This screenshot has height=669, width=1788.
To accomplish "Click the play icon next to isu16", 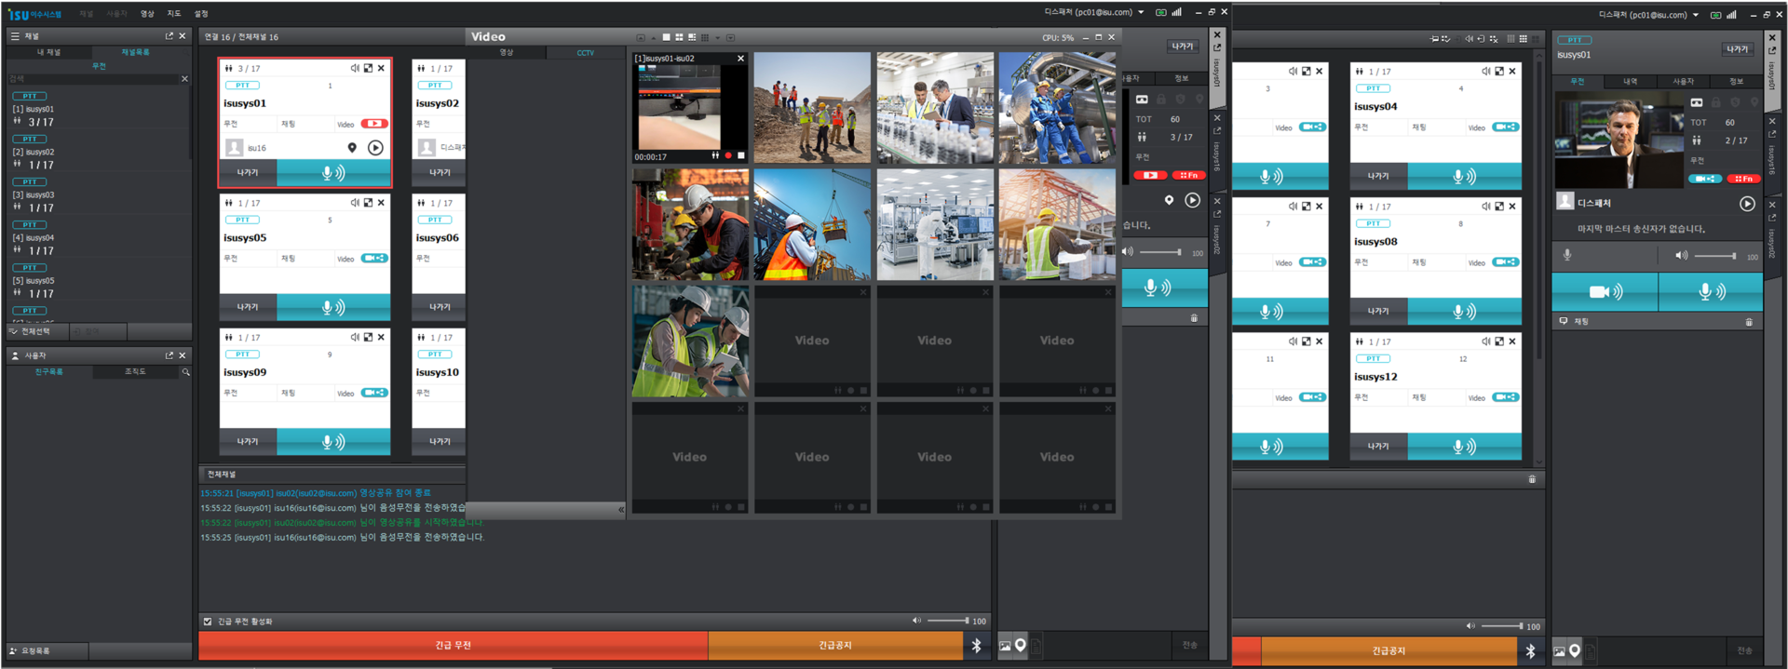I will coord(375,148).
